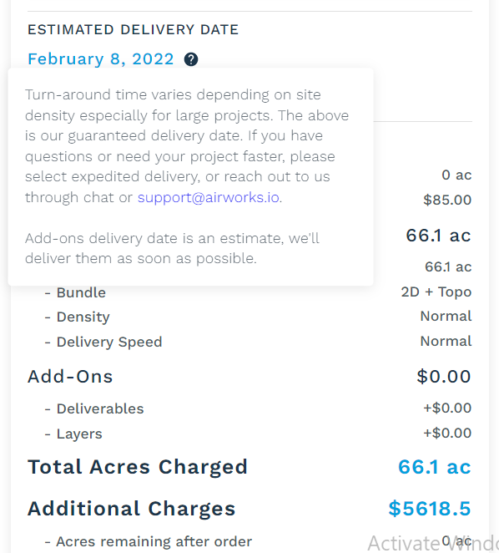The image size is (499, 553).
Task: Click the Additional Charges heading
Action: pos(132,509)
